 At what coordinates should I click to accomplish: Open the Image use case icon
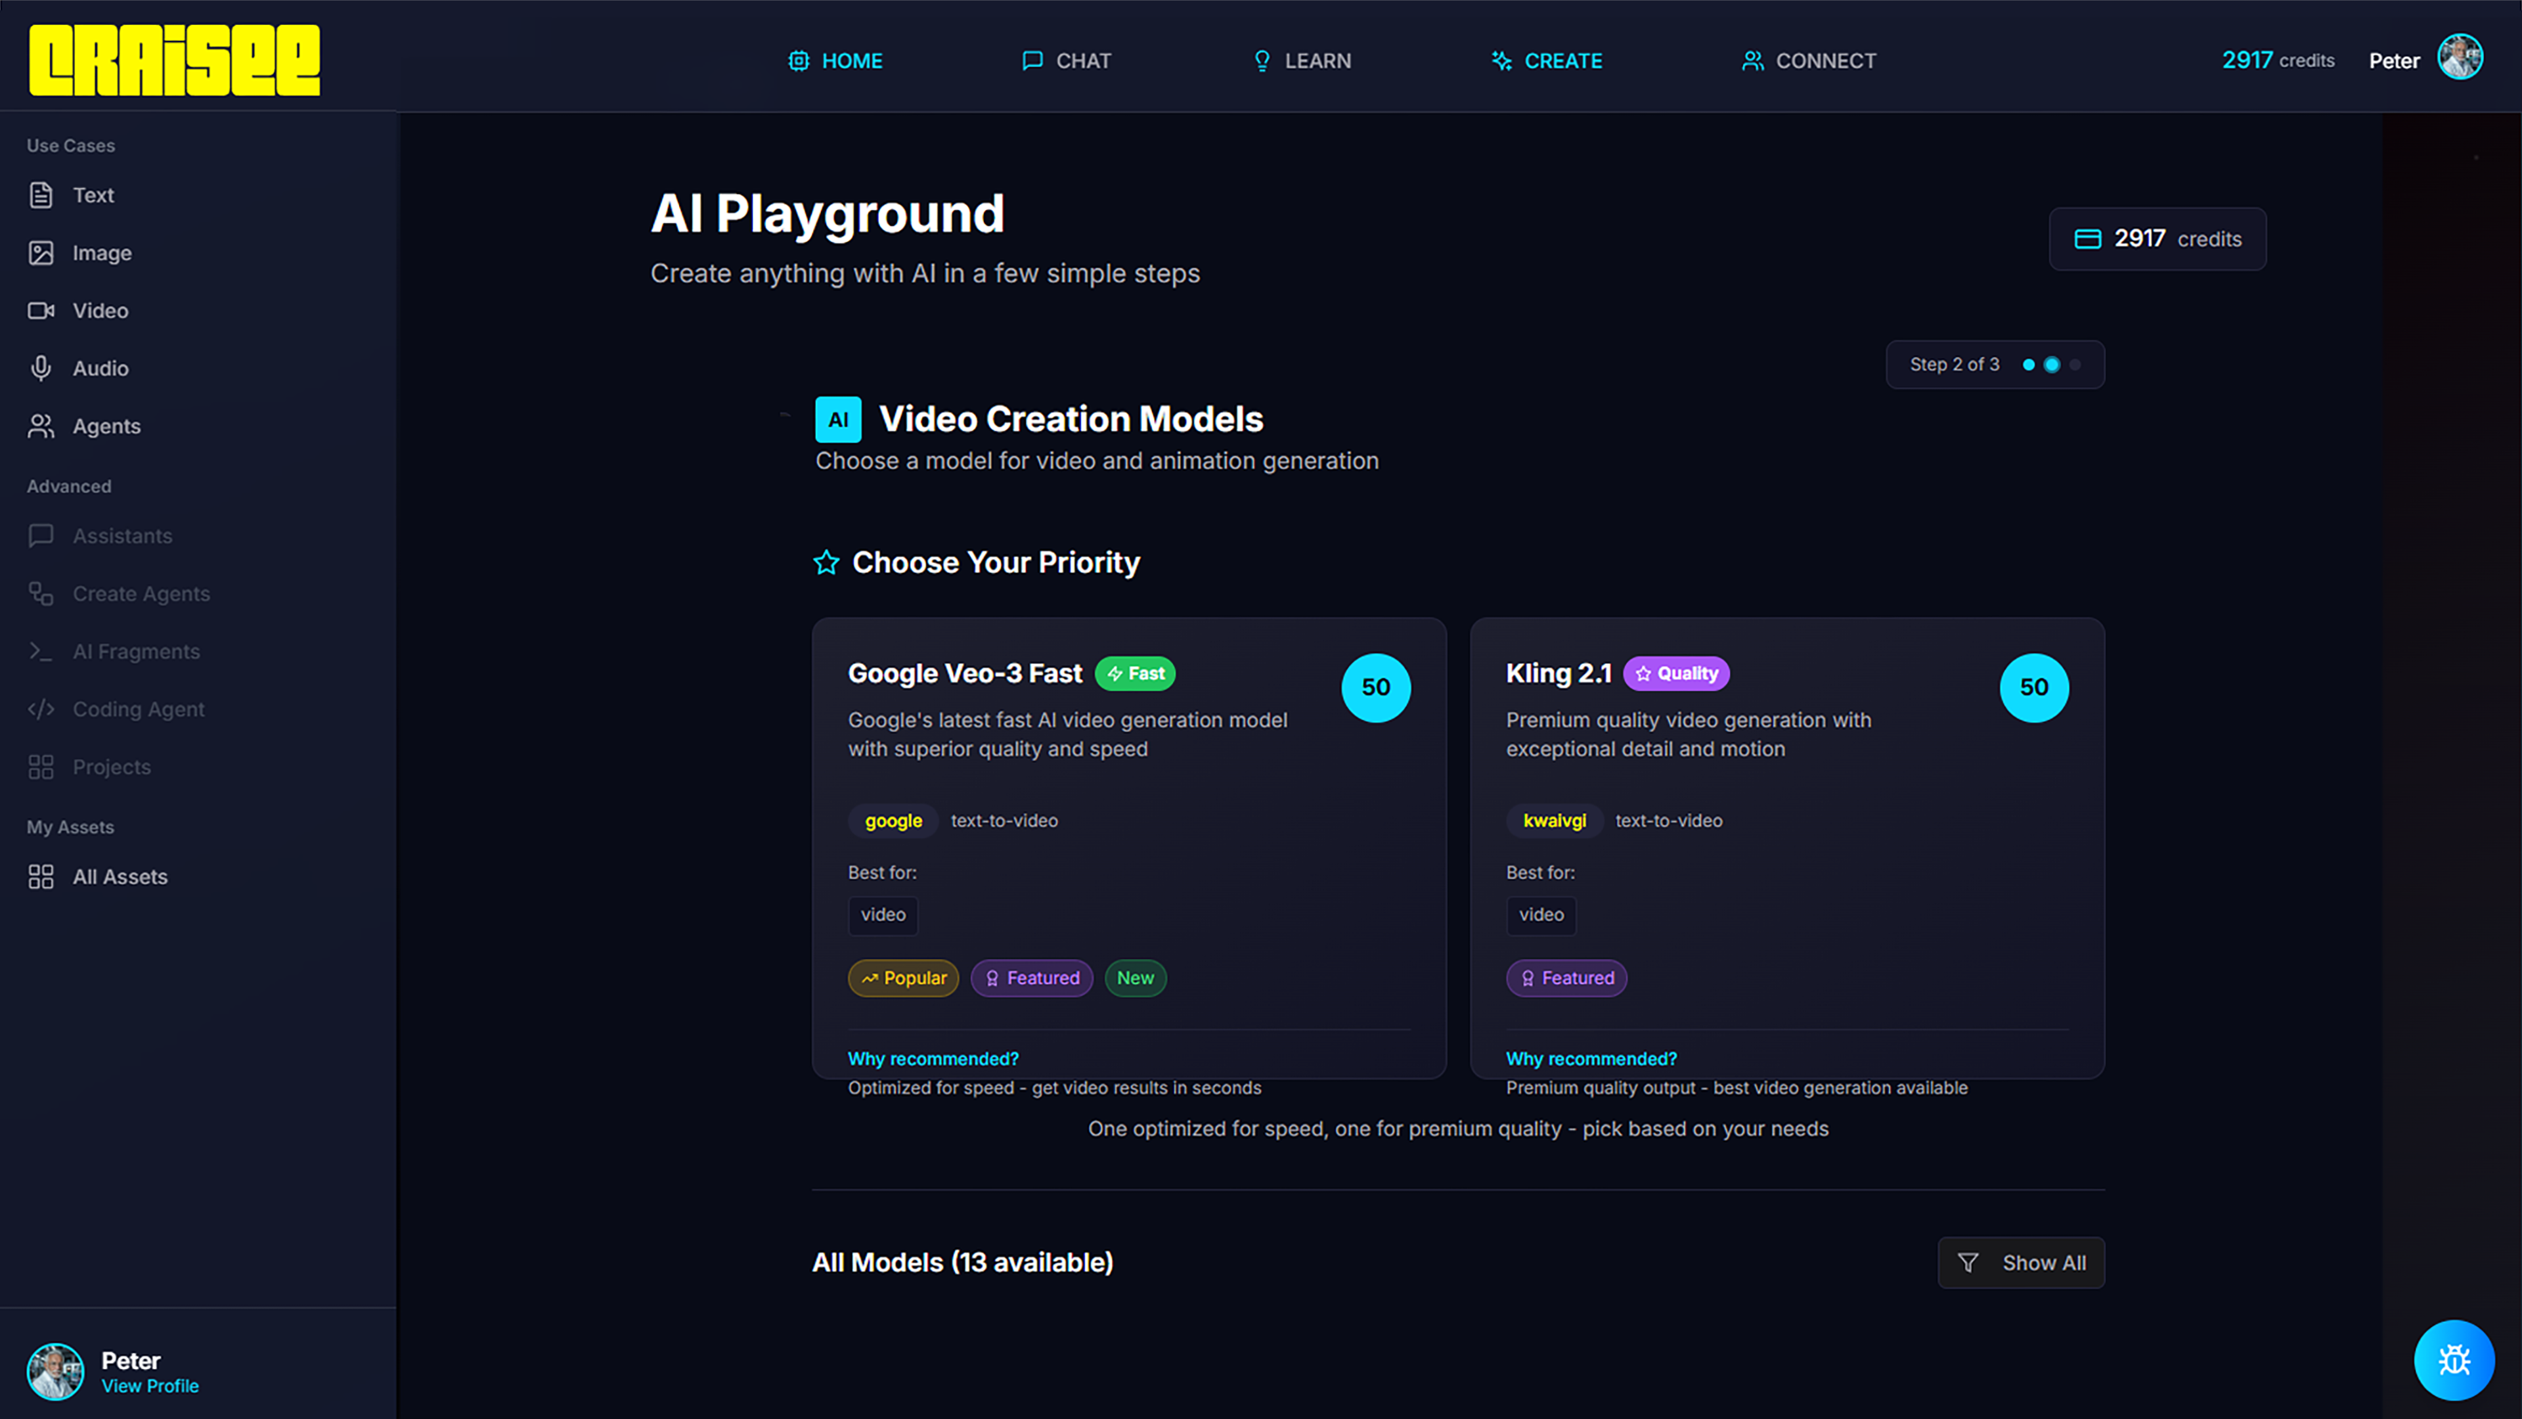pos(41,253)
